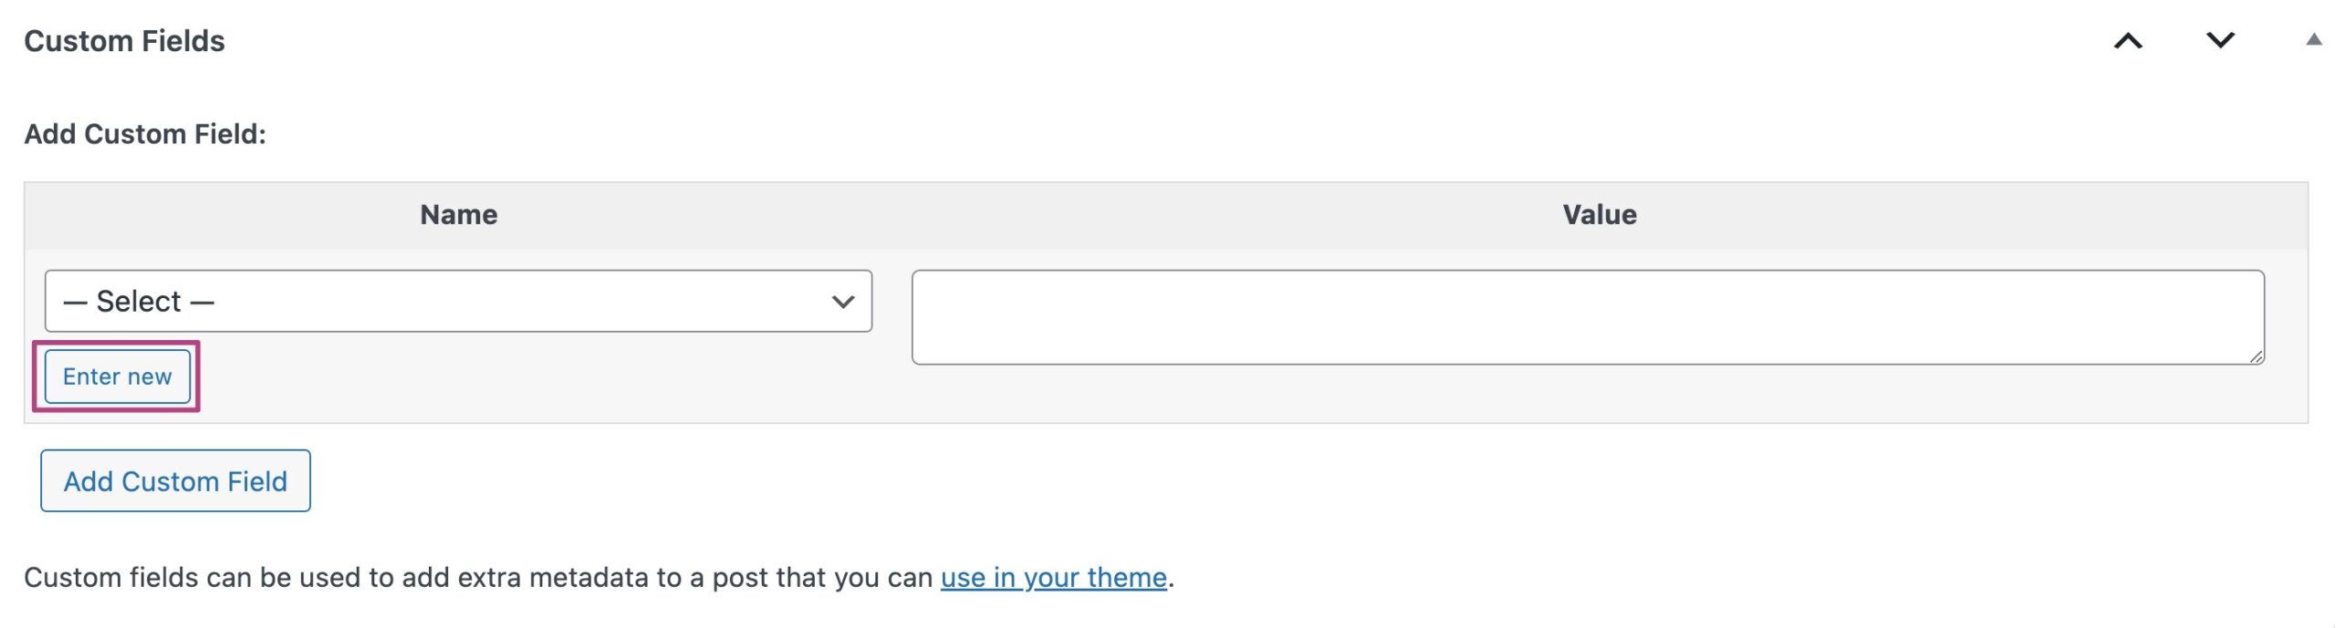
Task: Click the "Add Custom Field:" heading label
Action: 145,134
